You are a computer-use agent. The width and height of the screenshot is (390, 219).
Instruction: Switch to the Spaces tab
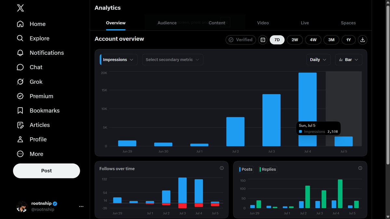[x=348, y=23]
